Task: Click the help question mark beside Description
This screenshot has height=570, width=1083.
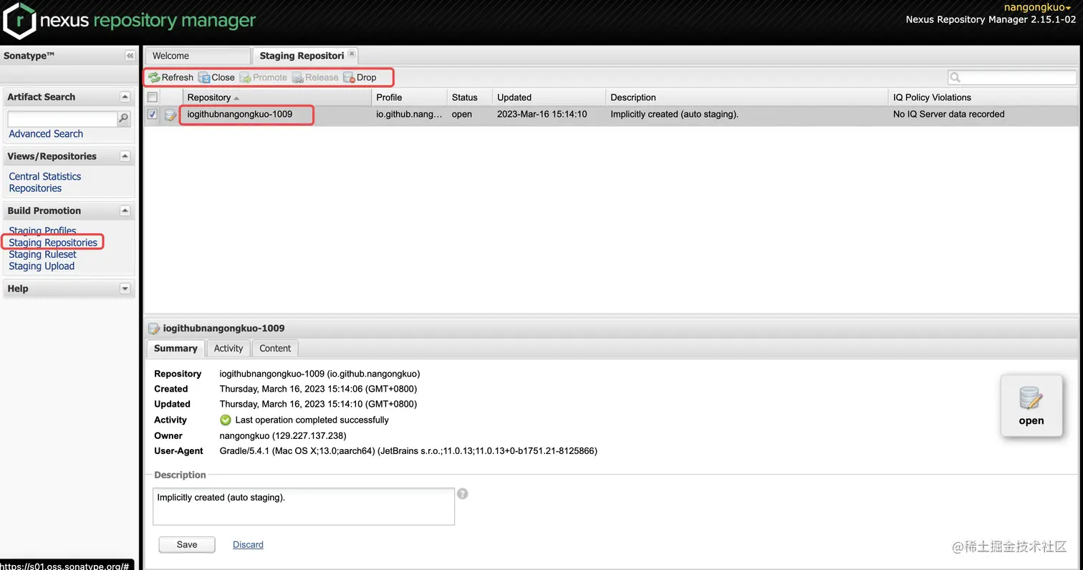Action: pos(463,493)
